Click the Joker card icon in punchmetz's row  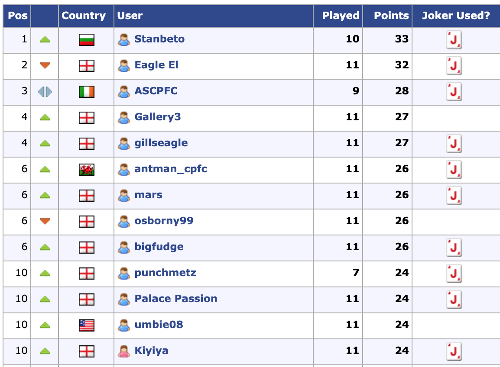(x=454, y=274)
